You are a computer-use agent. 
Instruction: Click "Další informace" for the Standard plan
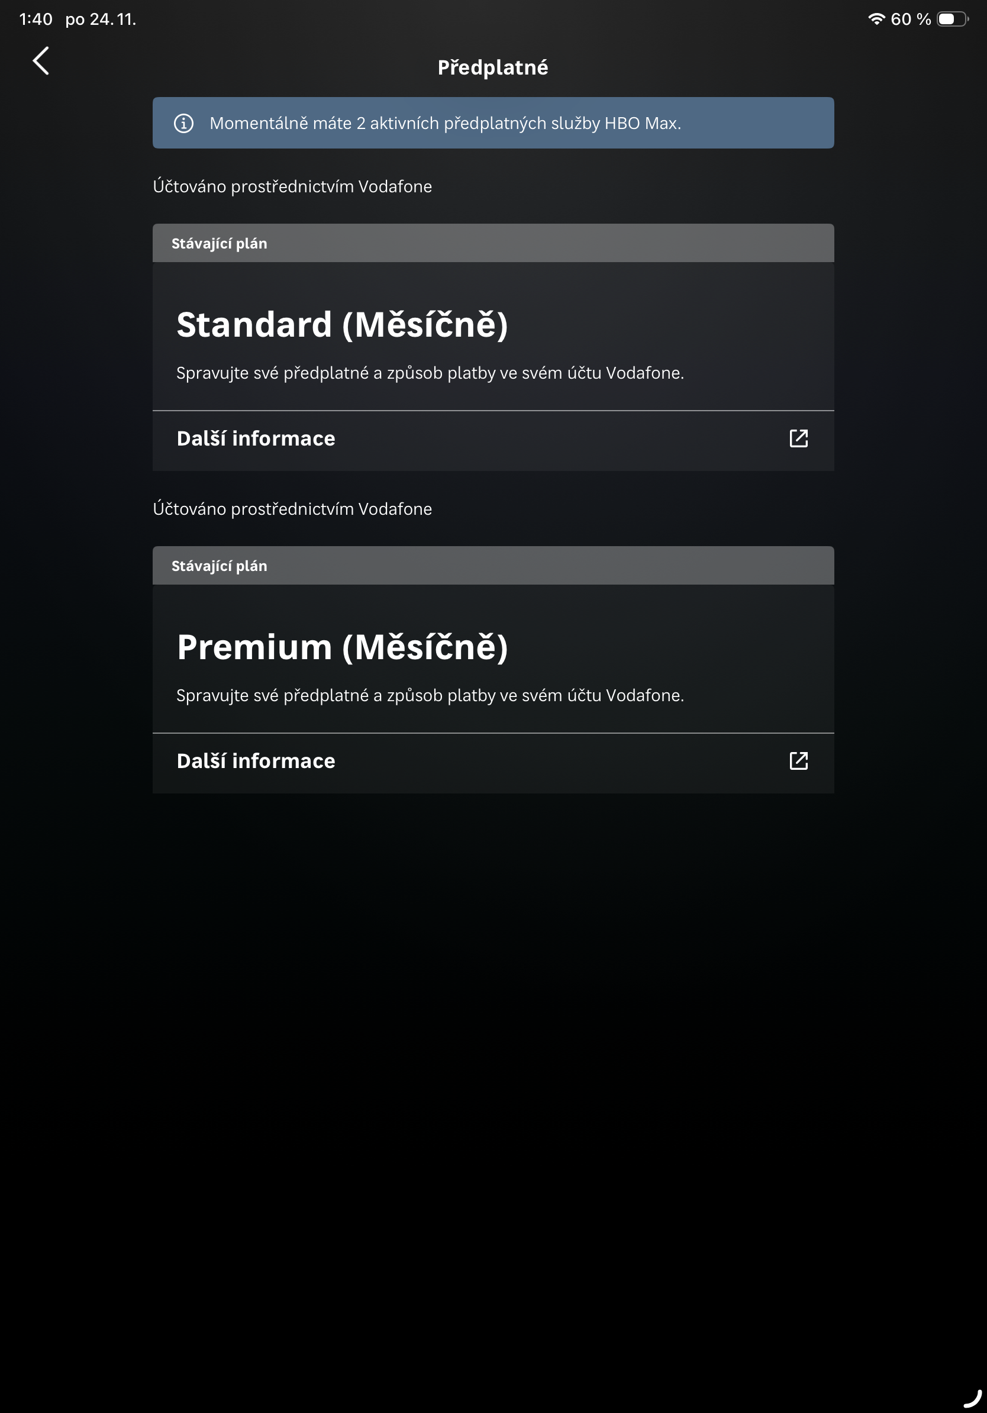(x=256, y=438)
